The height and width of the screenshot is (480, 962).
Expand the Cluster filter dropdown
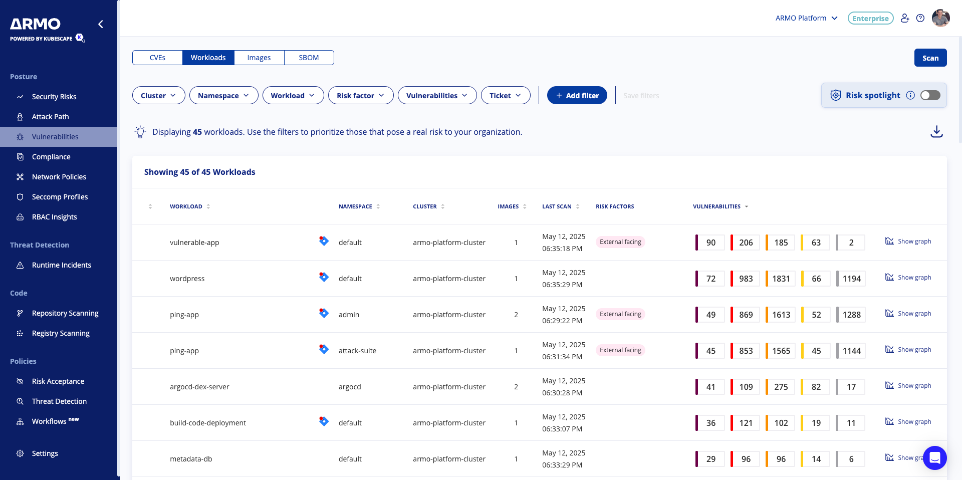159,95
